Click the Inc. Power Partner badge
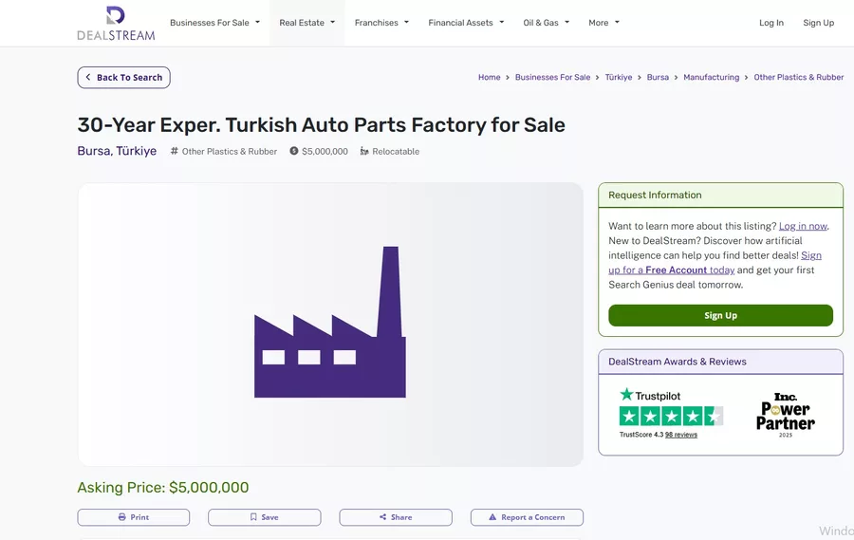This screenshot has height=540, width=854. [x=785, y=412]
